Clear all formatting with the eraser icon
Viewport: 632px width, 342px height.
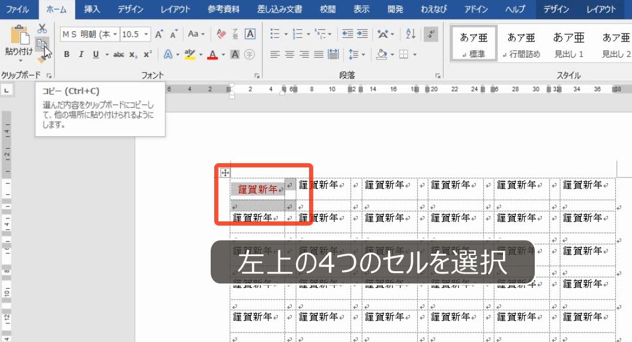click(221, 34)
